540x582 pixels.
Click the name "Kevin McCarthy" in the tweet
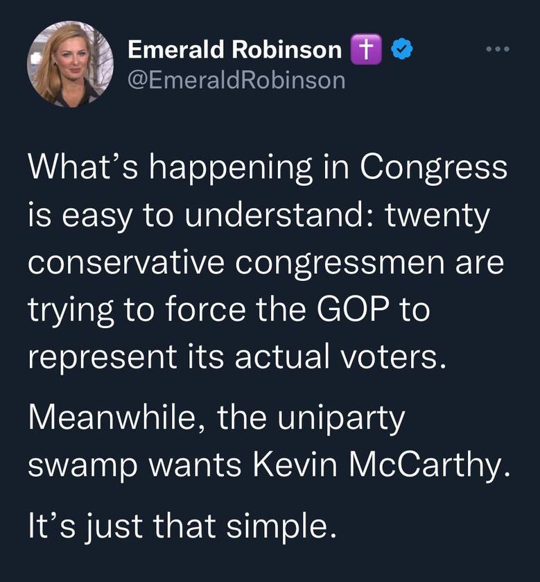[382, 466]
